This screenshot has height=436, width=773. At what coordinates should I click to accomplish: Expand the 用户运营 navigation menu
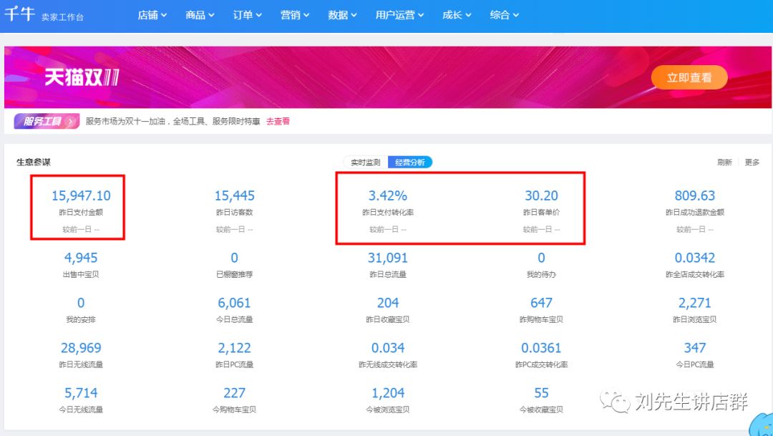pyautogui.click(x=399, y=15)
